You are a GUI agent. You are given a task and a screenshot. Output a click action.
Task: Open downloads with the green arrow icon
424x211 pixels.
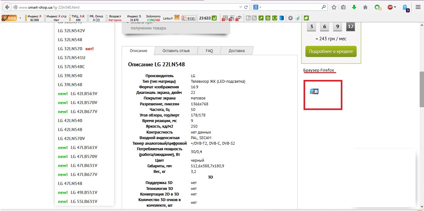click(x=354, y=7)
